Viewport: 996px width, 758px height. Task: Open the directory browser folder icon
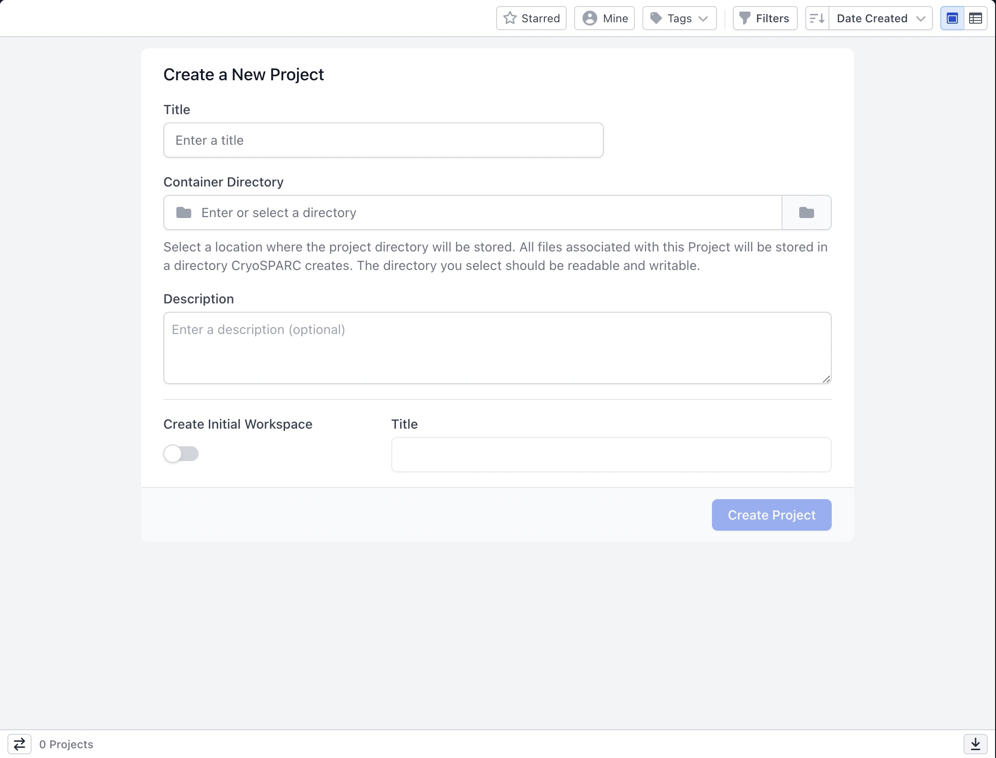(x=806, y=212)
